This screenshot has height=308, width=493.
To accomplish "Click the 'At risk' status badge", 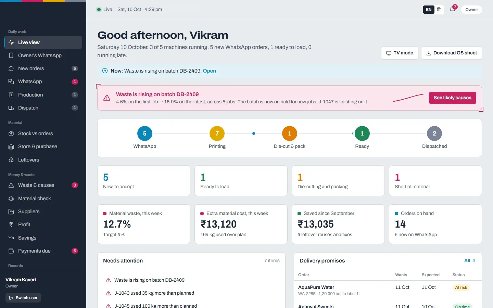I will (x=461, y=287).
